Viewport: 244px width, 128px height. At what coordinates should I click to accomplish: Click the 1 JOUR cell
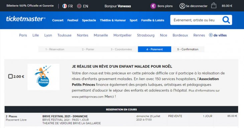(208, 116)
